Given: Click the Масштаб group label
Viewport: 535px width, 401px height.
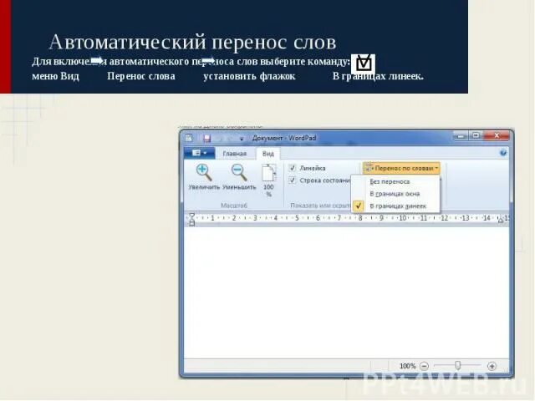Looking at the screenshot, I should (x=234, y=206).
